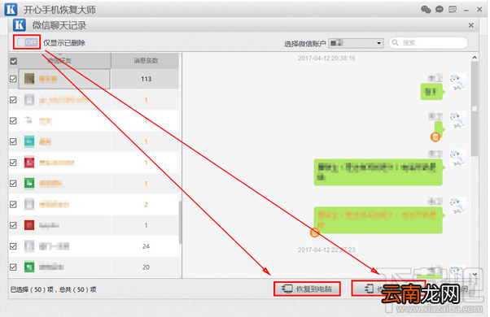Click the message count 24
Viewport: 490px width, 317px height.
(x=146, y=246)
